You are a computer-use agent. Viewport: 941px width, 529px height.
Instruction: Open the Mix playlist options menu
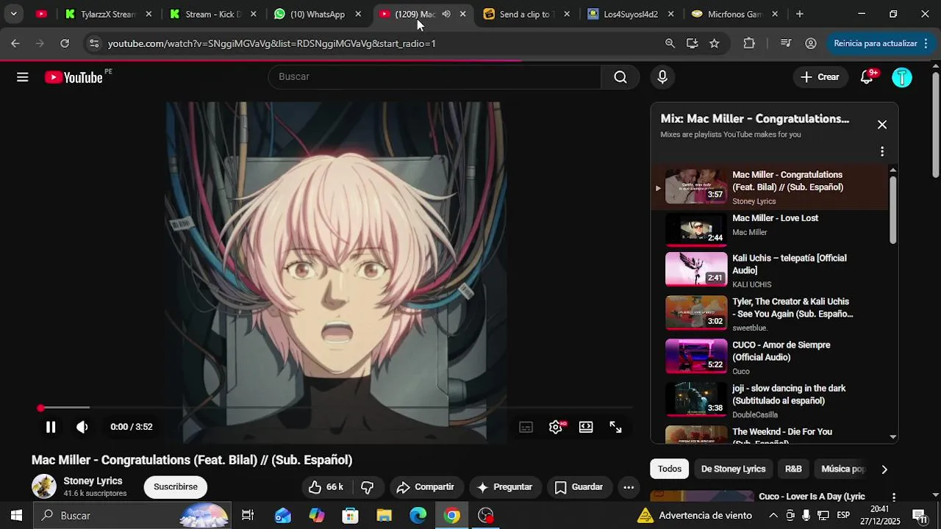pos(882,151)
